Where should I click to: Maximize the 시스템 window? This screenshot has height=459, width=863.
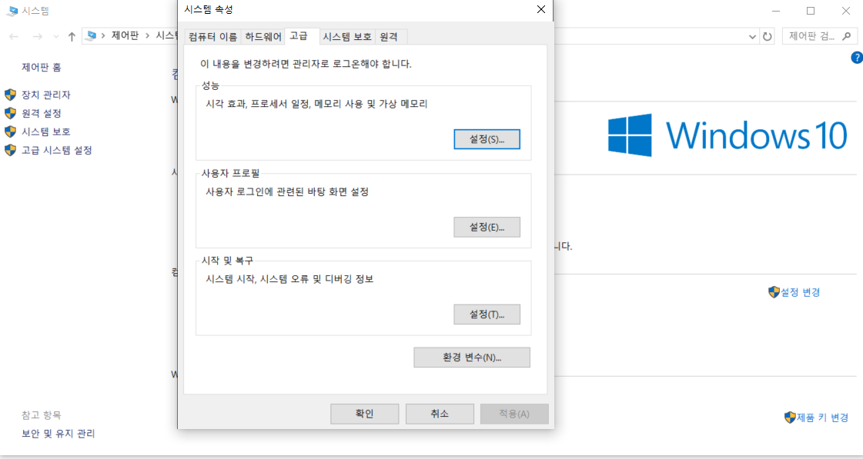pos(811,11)
